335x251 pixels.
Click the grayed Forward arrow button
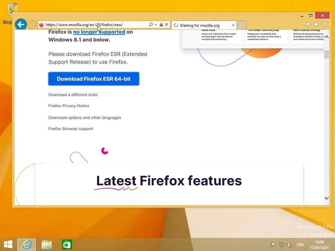click(x=32, y=25)
